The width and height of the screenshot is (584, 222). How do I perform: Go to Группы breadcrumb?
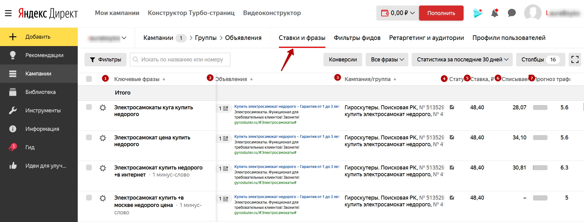(x=206, y=38)
